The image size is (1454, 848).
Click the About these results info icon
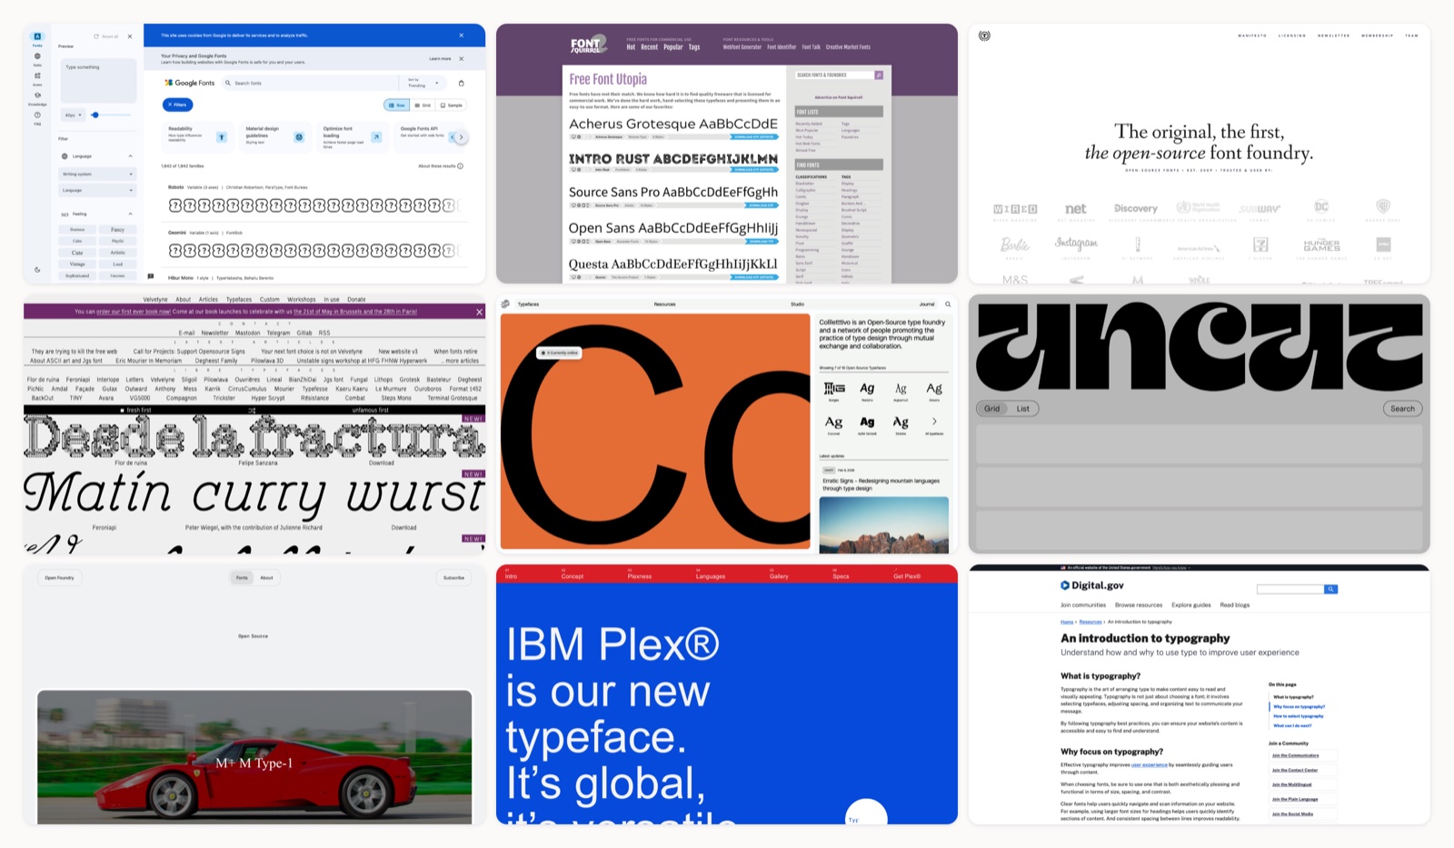point(460,166)
